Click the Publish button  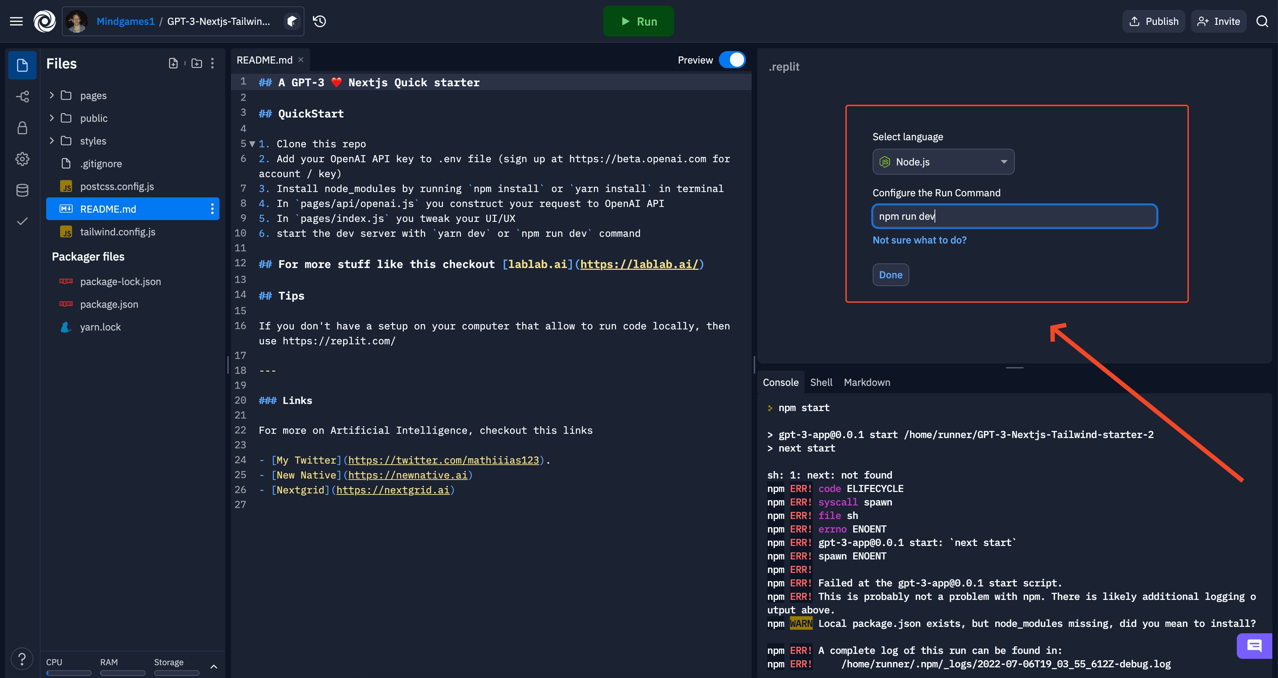(1153, 21)
